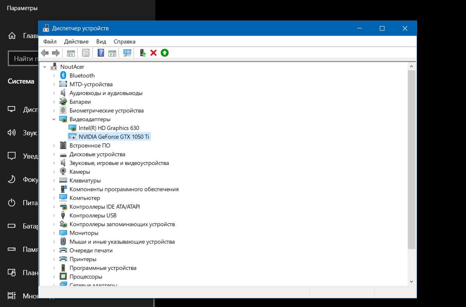Select Intel(R) HD Graphics 630 device
Viewport: 466px width, 307px height.
[x=109, y=128]
